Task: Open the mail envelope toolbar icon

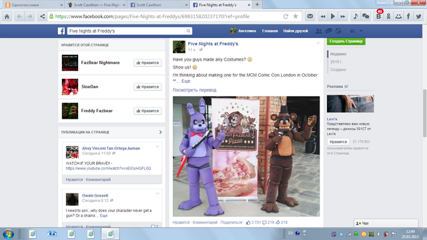Action: [310, 16]
